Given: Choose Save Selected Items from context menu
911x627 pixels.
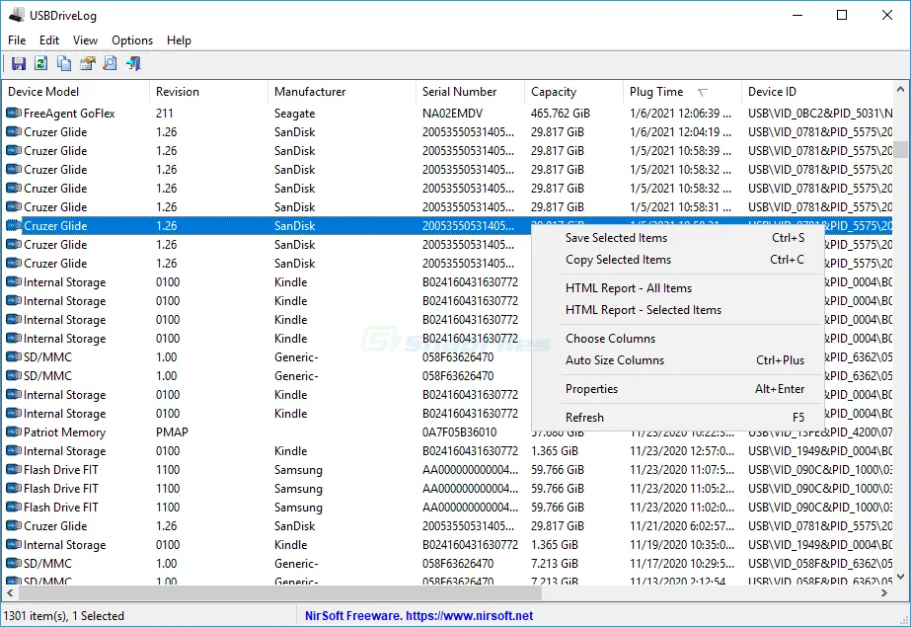Looking at the screenshot, I should coord(677,238).
